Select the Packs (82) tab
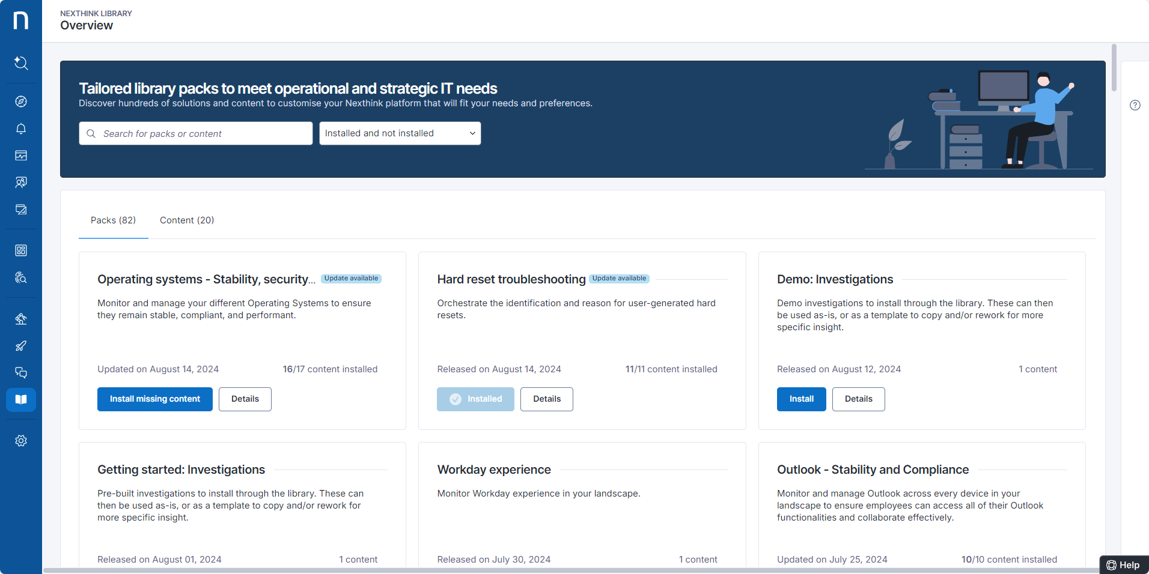 tap(113, 220)
